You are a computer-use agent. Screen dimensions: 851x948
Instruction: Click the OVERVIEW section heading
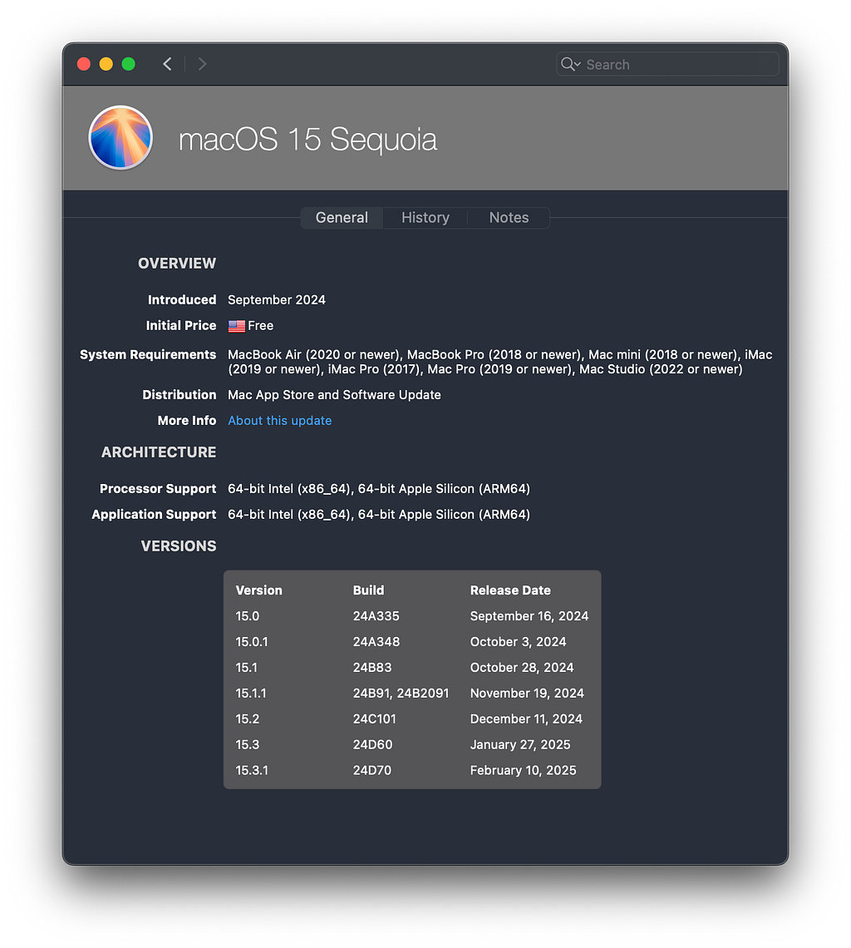[x=177, y=264]
